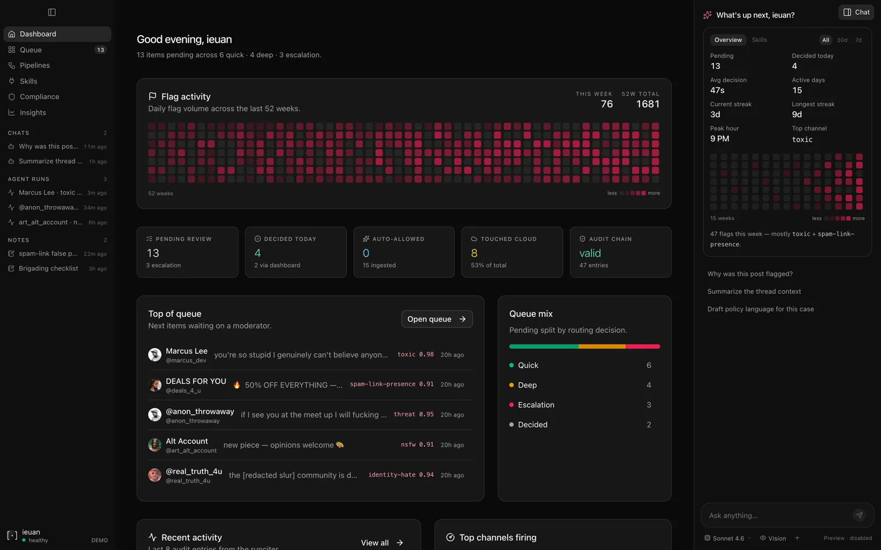Click the plus icon beside Vision
Image resolution: width=881 pixels, height=550 pixels.
point(797,538)
